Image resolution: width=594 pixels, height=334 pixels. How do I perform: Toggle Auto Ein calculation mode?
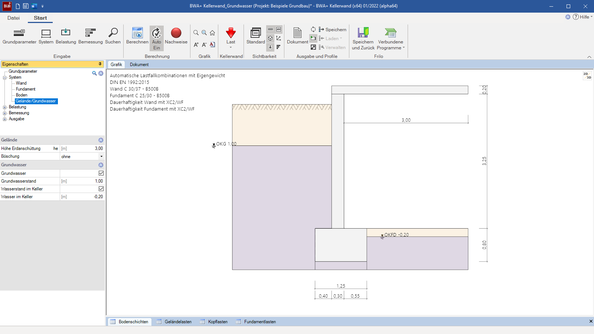(x=157, y=38)
